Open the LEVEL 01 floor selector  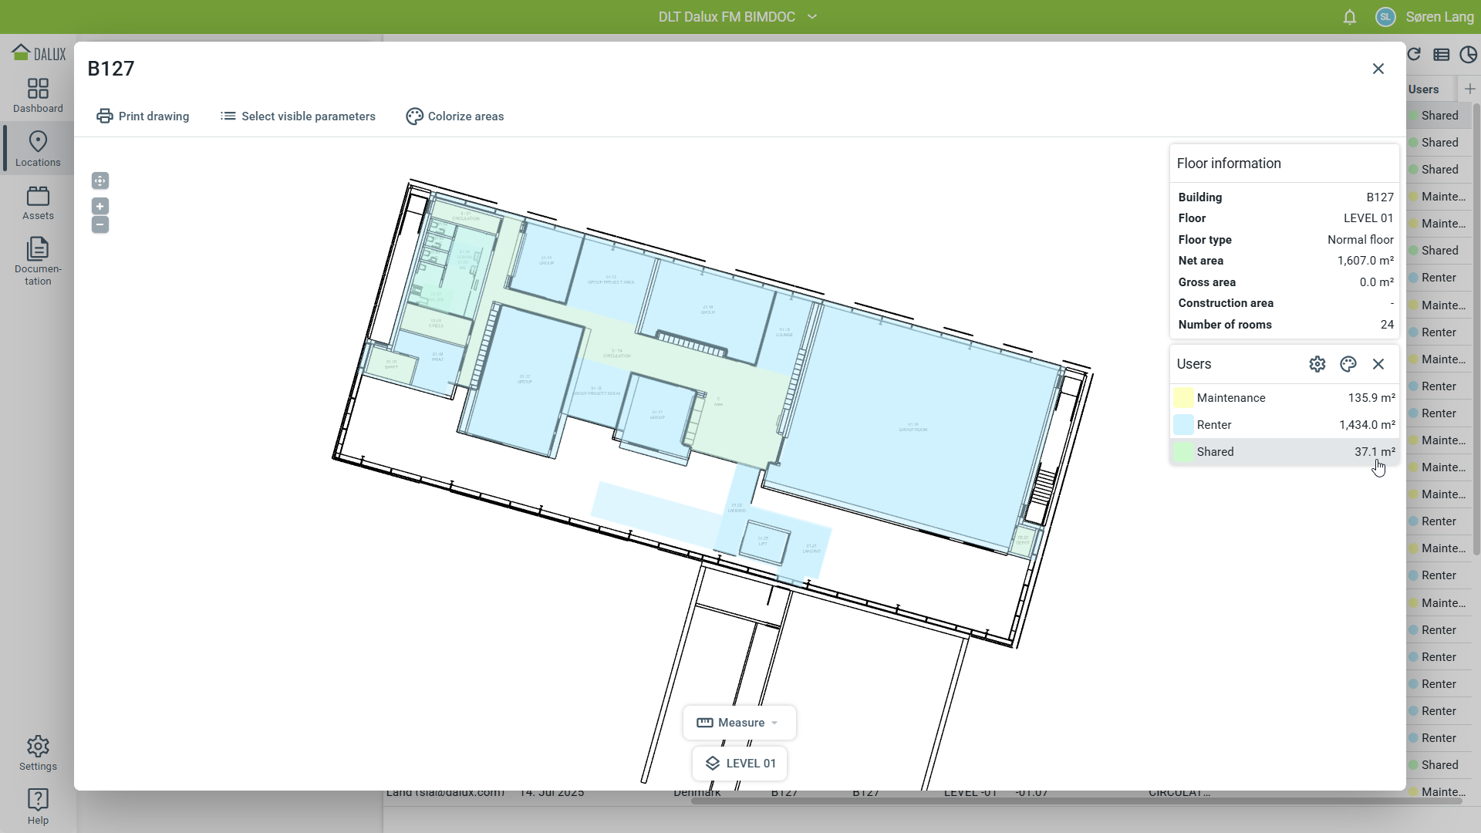[740, 764]
